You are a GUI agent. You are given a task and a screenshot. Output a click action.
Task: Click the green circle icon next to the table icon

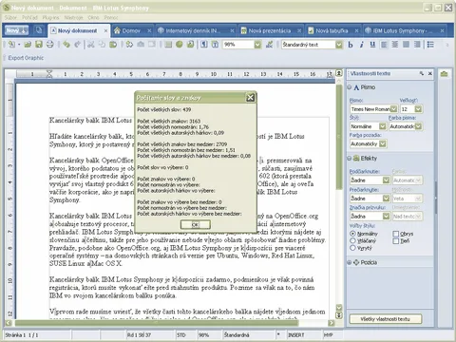[x=180, y=45]
